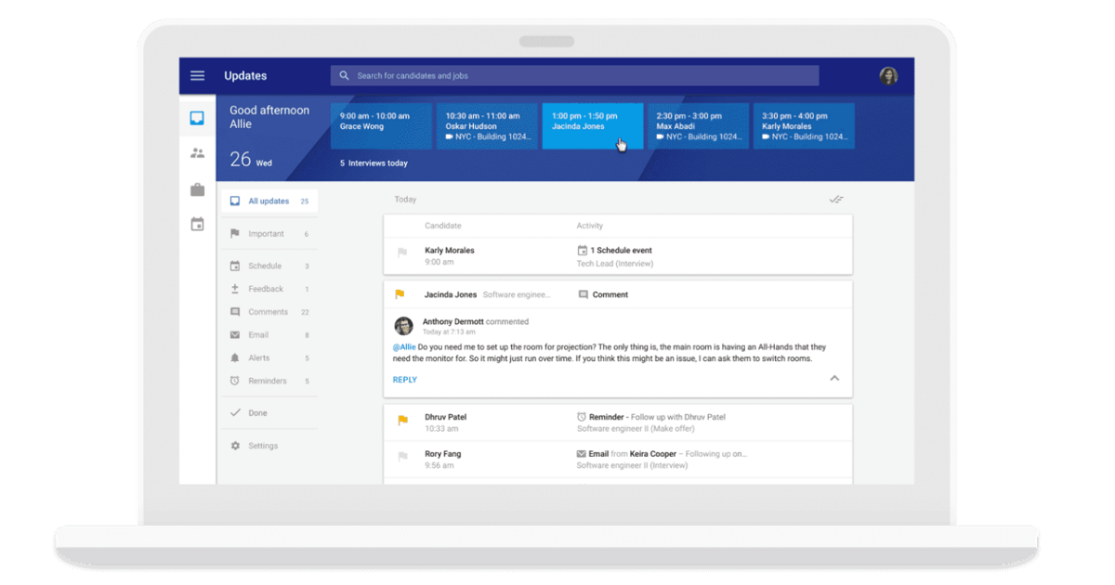1115x585 pixels.
Task: Open the Calendar sidebar icon
Action: click(x=197, y=224)
